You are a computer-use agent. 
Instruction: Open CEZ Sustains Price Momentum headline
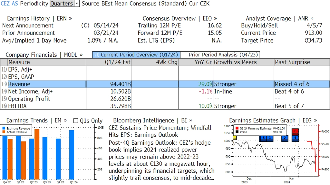[160, 131]
